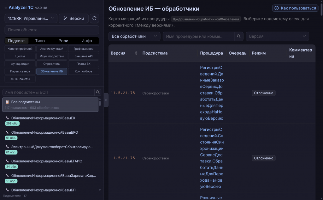Open Граф вызовов tool
This screenshot has width=323, height=200.
pos(83,49)
